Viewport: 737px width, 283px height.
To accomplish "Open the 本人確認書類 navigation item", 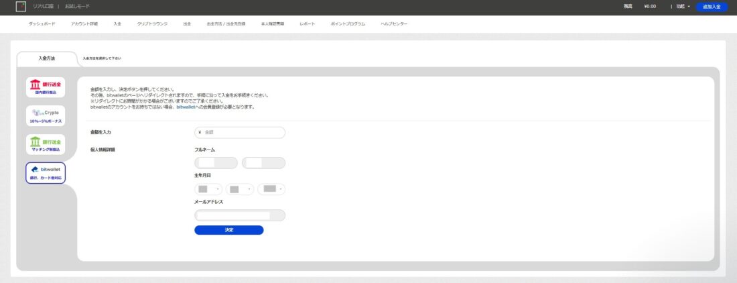I will pos(273,24).
